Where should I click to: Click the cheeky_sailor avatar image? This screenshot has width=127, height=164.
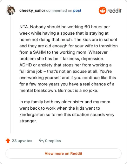tap(11, 10)
